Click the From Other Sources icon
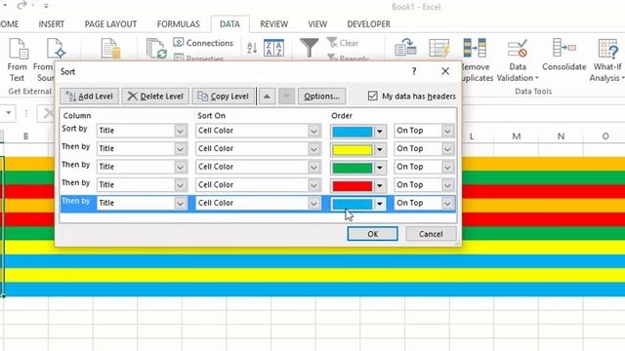 (x=56, y=49)
